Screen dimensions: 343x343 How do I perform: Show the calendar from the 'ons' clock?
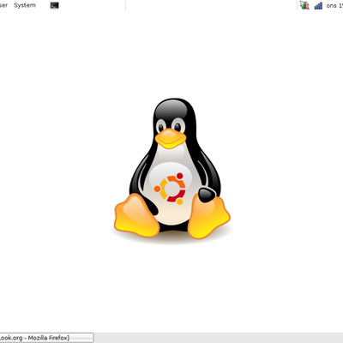334,5
